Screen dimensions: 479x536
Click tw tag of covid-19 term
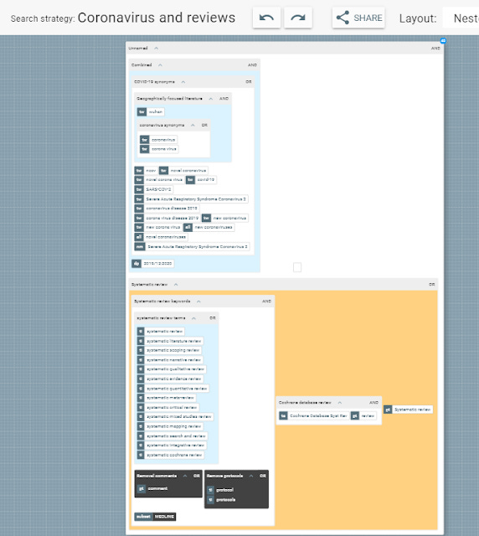(x=190, y=179)
